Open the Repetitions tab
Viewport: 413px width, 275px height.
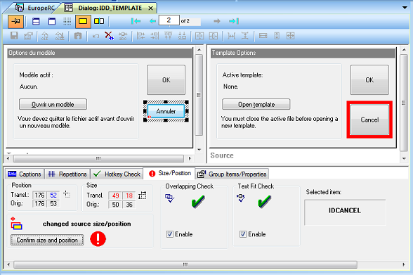67,174
